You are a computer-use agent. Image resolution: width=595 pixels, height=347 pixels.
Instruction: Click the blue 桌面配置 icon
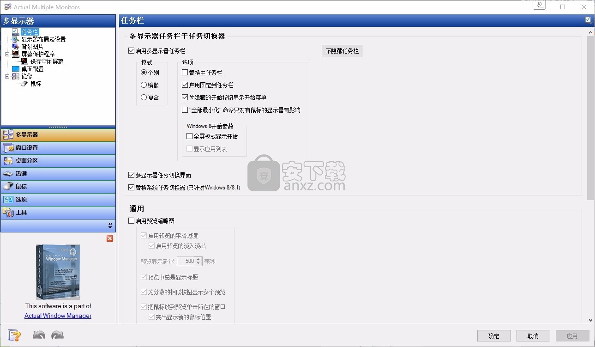pos(16,69)
